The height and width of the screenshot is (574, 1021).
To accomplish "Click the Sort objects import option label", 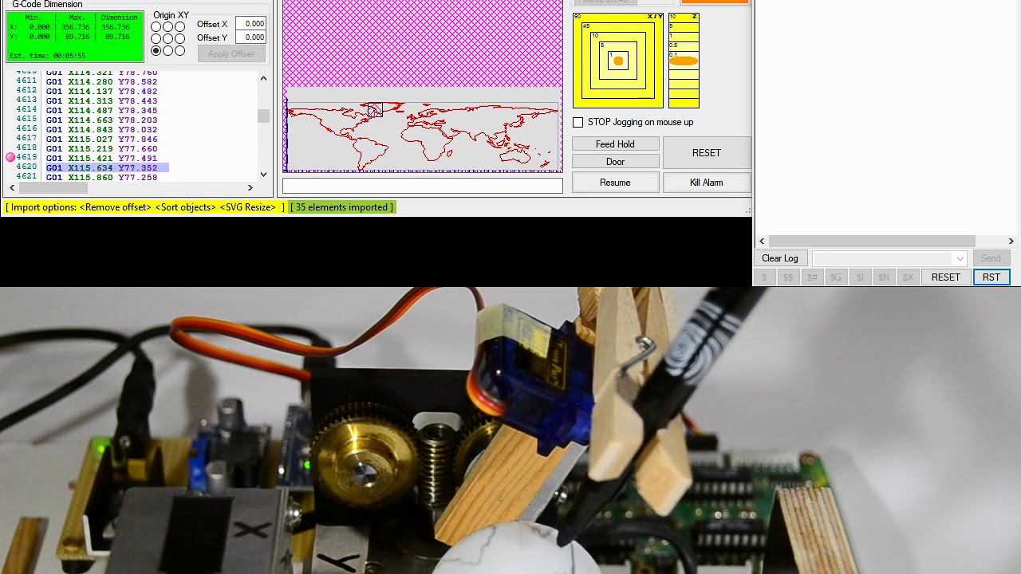I will tap(186, 207).
